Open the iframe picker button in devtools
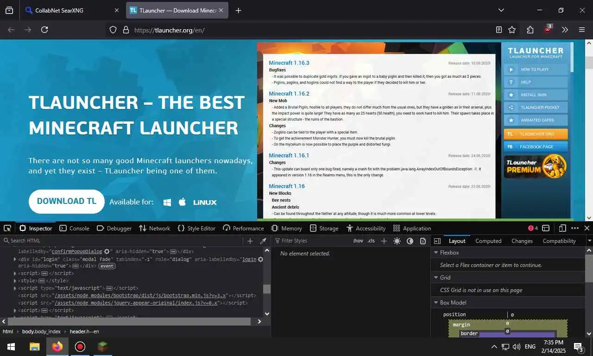 click(546, 228)
